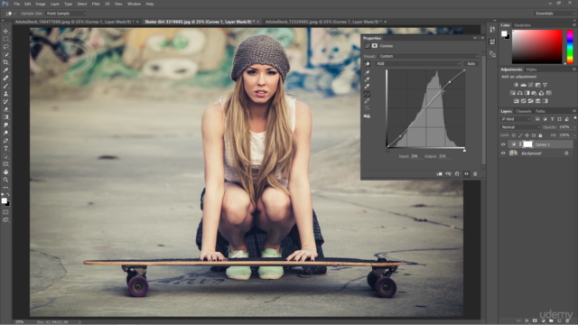This screenshot has height=325, width=578.
Task: Select the Path Selection tool
Action: (5, 156)
